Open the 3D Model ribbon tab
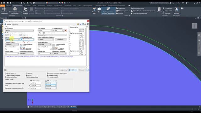201x113 pixels. [x=28, y=6]
